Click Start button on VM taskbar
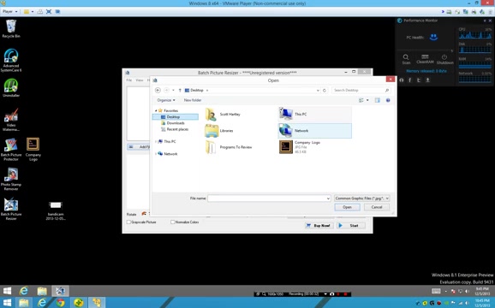Screen dimensions: 495x308 pos(7,291)
